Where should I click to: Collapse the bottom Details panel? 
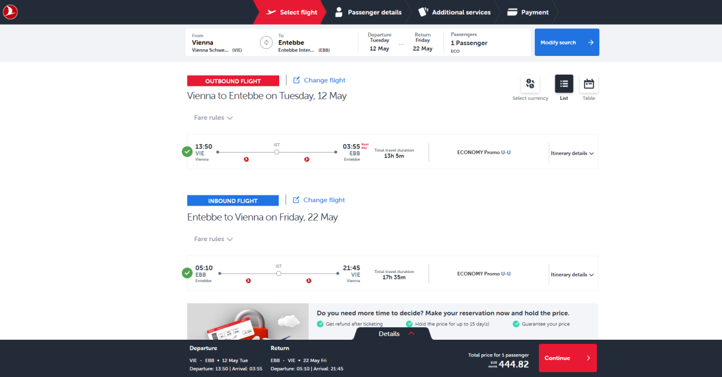[x=396, y=334]
